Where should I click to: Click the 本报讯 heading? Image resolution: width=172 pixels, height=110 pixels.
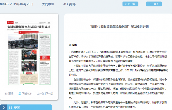[73, 45]
